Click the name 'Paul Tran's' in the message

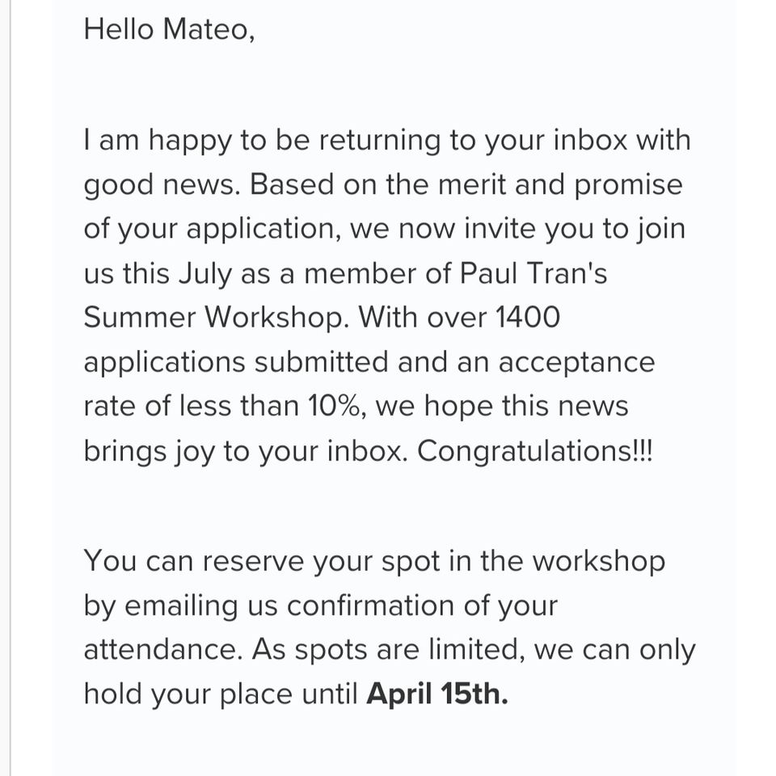(533, 273)
